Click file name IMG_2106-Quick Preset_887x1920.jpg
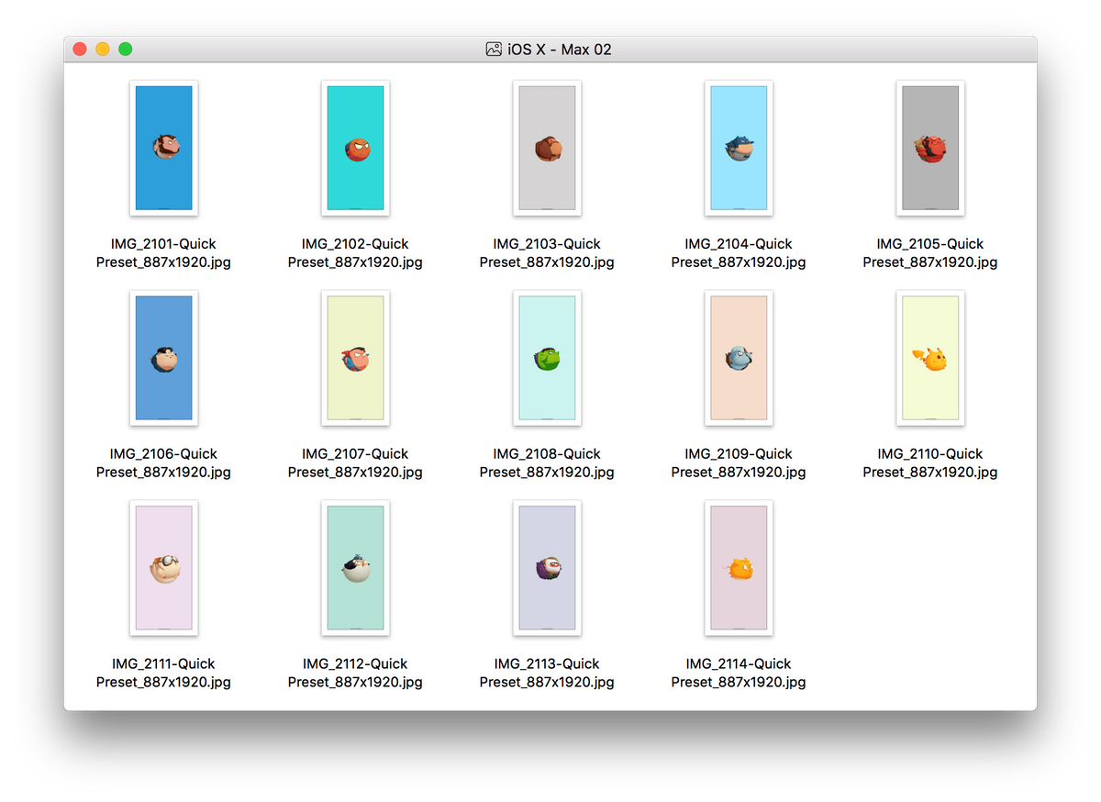Image resolution: width=1101 pixels, height=802 pixels. click(163, 463)
